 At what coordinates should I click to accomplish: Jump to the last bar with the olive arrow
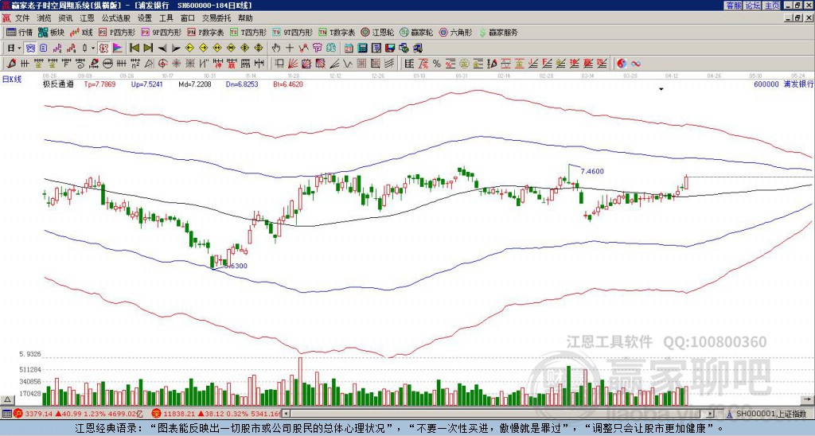(x=148, y=49)
